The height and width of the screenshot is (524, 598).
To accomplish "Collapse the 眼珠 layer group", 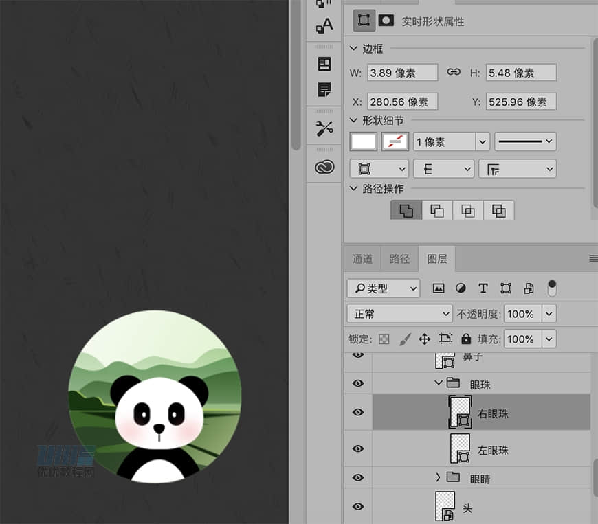I will pos(438,383).
